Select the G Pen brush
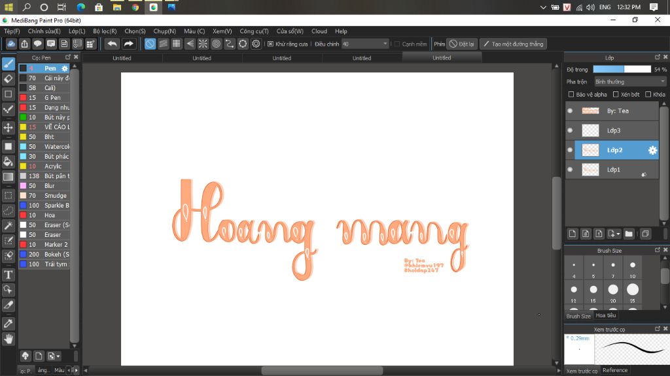The height and width of the screenshot is (376, 670). tap(44, 98)
